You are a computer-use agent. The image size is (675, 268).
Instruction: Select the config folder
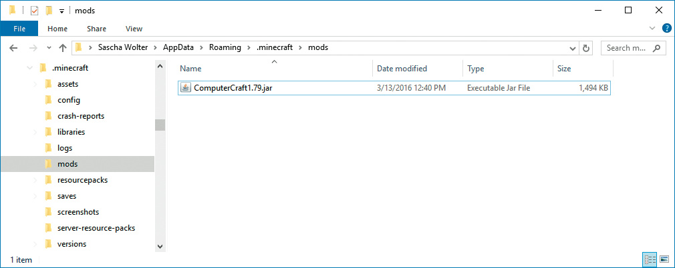pyautogui.click(x=69, y=100)
